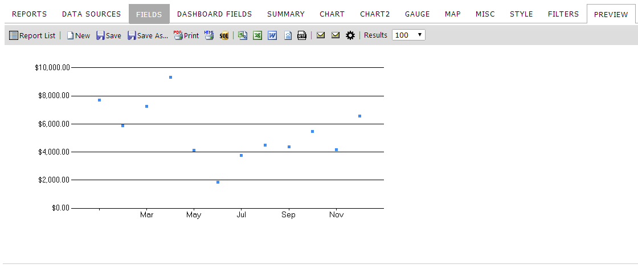Image resolution: width=638 pixels, height=272 pixels.
Task: Open the Chart2 tab
Action: click(x=375, y=14)
